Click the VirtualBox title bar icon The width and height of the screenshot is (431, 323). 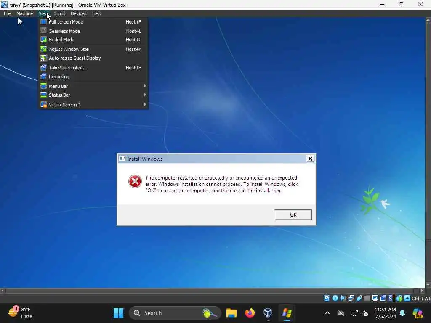[4, 5]
